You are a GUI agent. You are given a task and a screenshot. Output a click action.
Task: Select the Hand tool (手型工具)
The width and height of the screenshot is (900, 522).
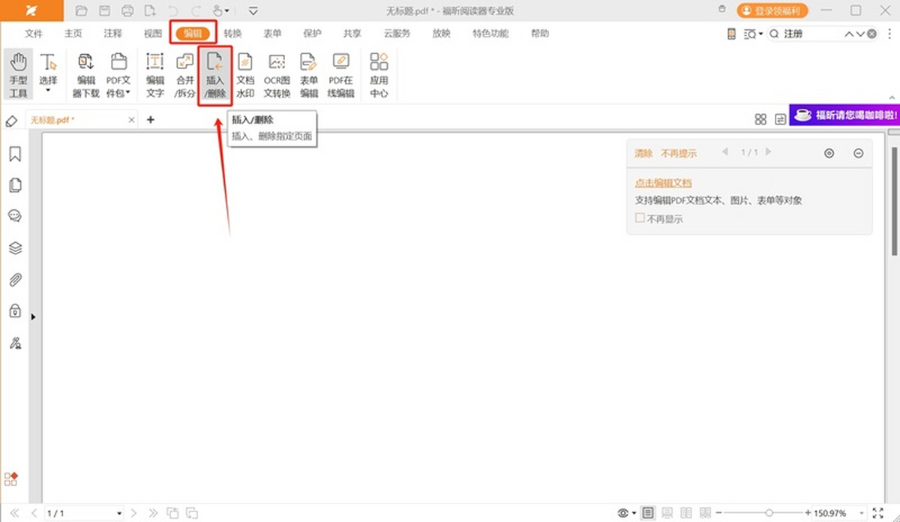(x=18, y=75)
